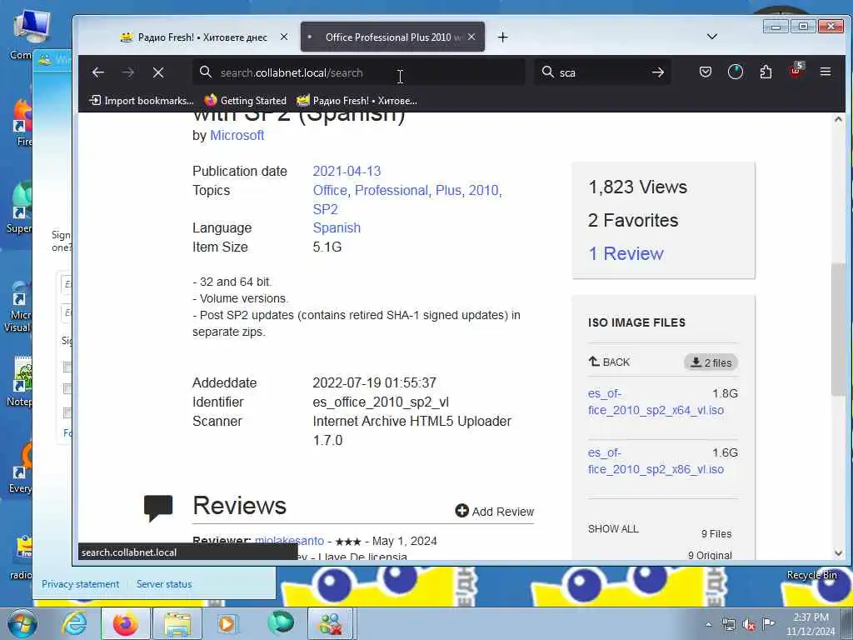
Task: Click BACK in ISO image files
Action: coord(609,362)
